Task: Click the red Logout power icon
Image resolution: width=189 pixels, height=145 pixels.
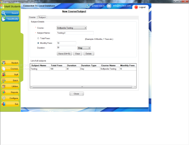Action: [x=136, y=7]
